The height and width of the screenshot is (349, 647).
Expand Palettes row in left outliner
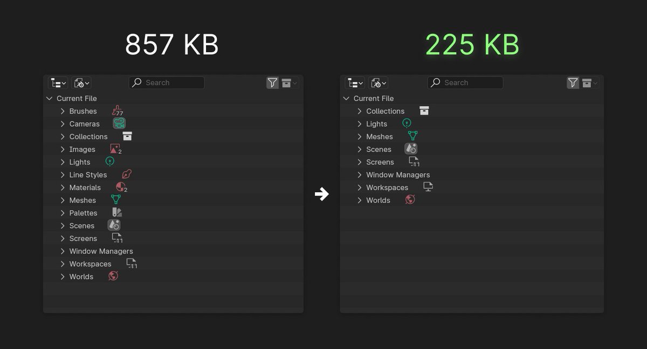click(x=63, y=213)
